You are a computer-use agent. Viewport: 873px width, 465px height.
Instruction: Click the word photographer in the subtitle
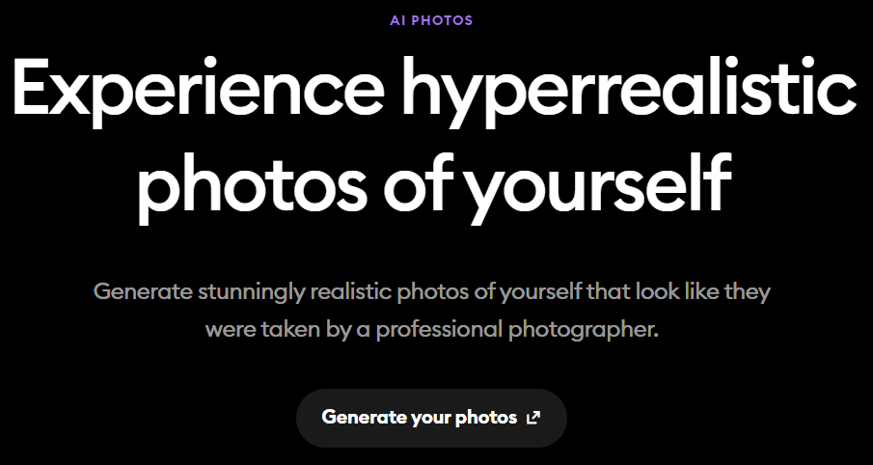pos(583,330)
